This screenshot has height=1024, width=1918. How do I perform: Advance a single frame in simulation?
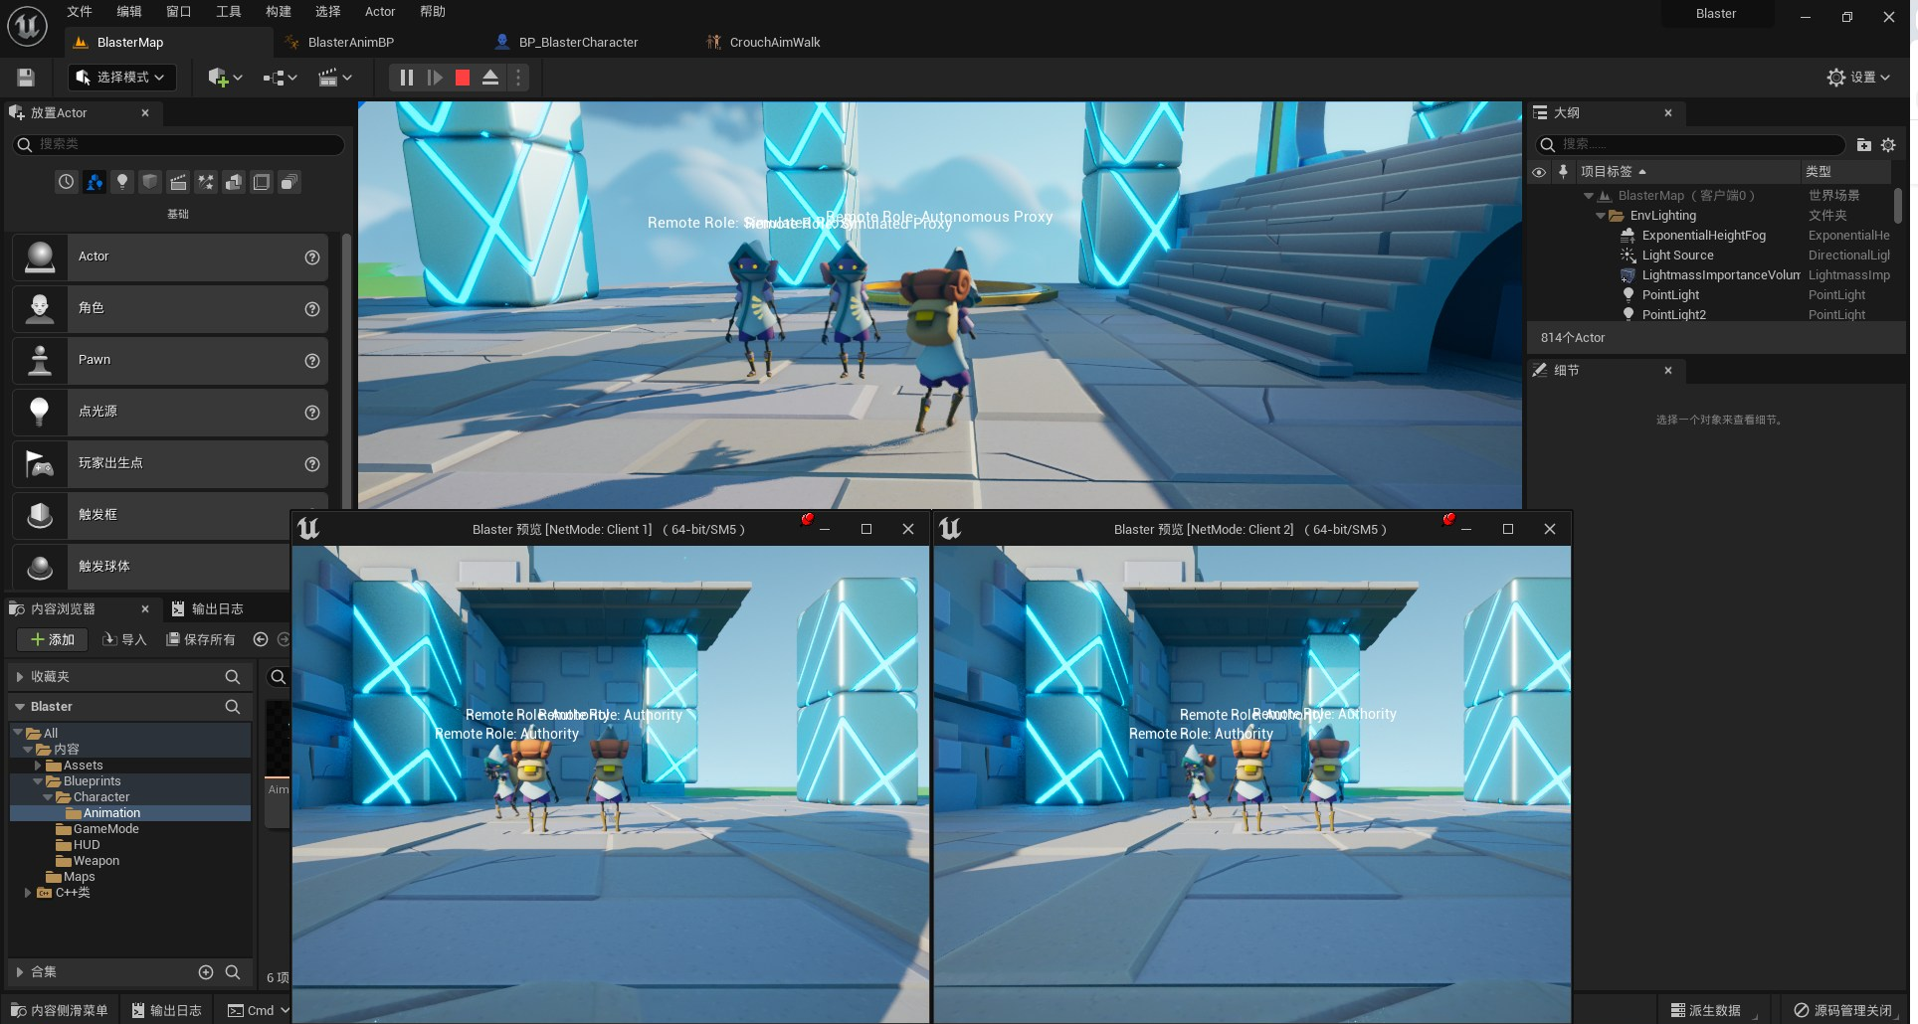point(435,78)
